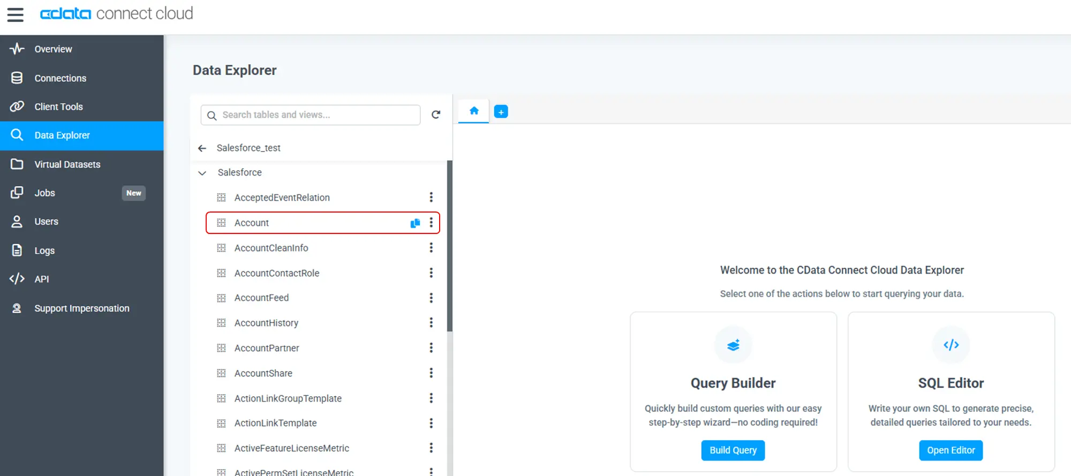View Logs from the sidebar
The image size is (1071, 476).
82,251
